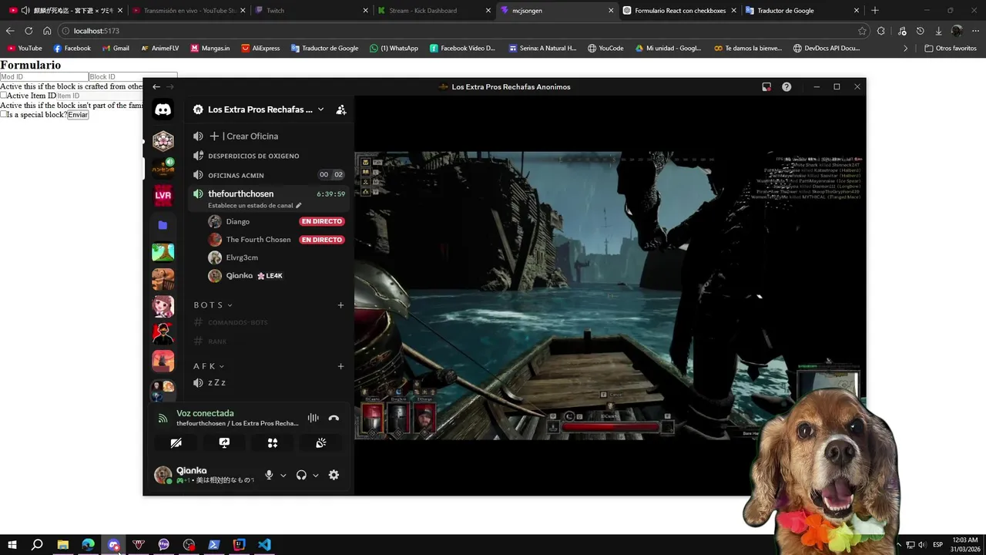This screenshot has width=986, height=555.
Task: Click the Mod ID input field
Action: (x=44, y=77)
